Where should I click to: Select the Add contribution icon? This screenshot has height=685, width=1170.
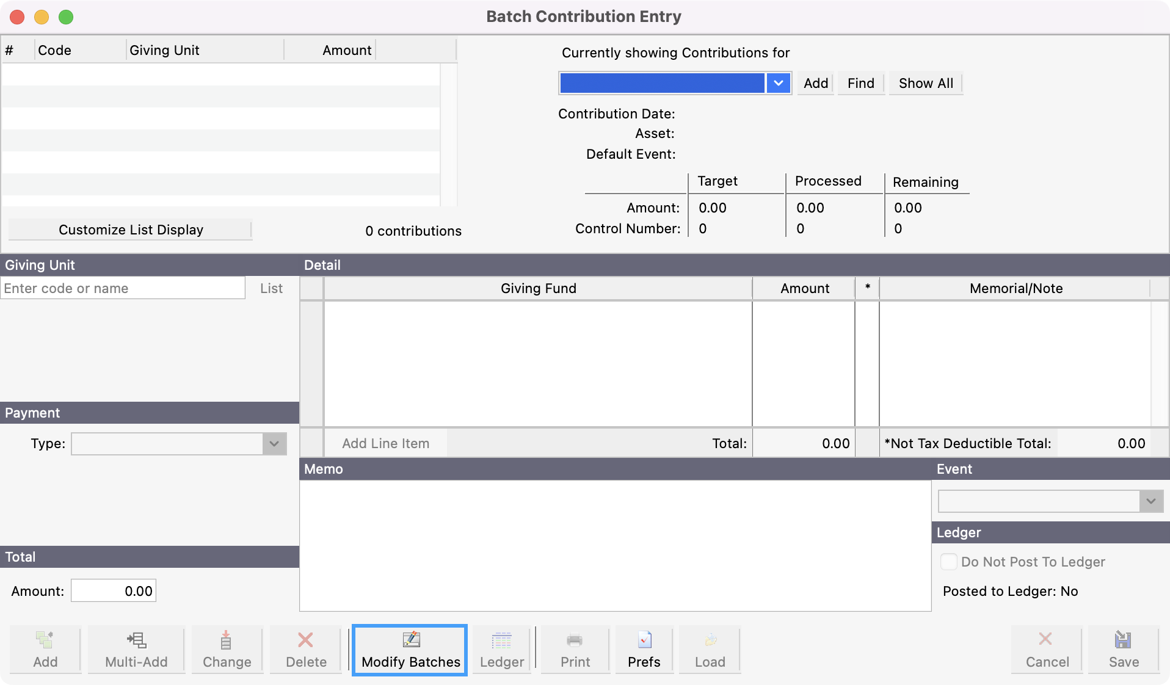click(45, 649)
